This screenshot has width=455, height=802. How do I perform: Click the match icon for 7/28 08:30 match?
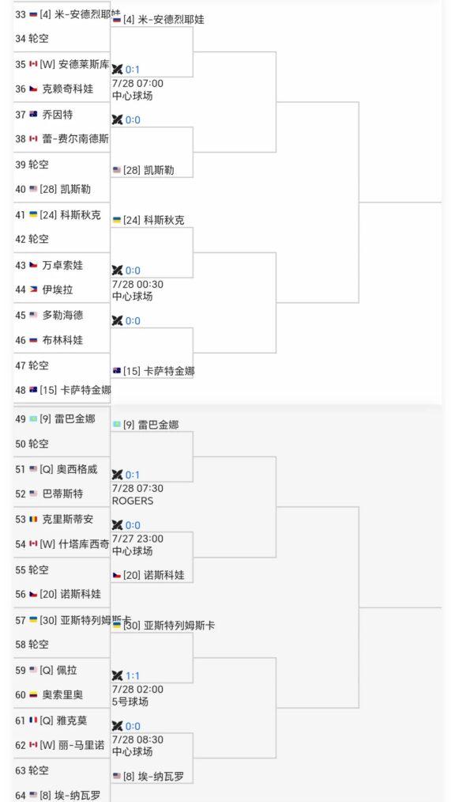118,726
